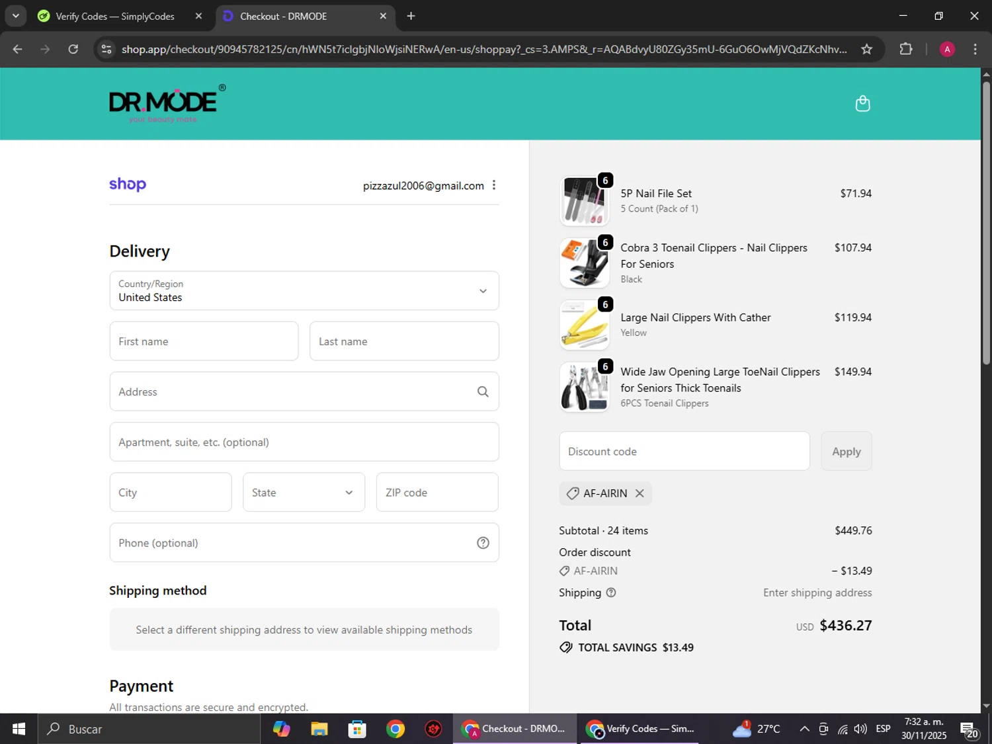Image resolution: width=992 pixels, height=744 pixels.
Task: Go back to the previous page
Action: tap(18, 49)
